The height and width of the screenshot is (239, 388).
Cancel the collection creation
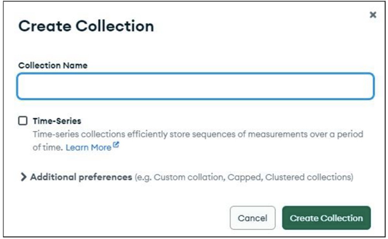[253, 218]
